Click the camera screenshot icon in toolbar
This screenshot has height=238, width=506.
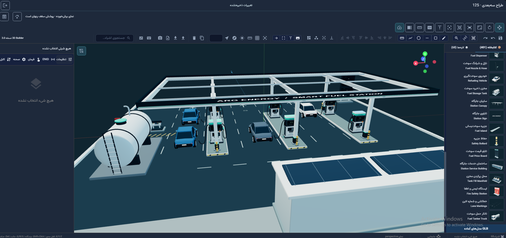point(160,38)
